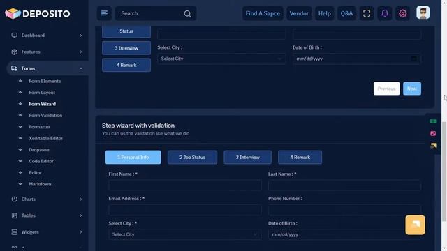Open calendar icon in top Date of Birth

(414, 59)
